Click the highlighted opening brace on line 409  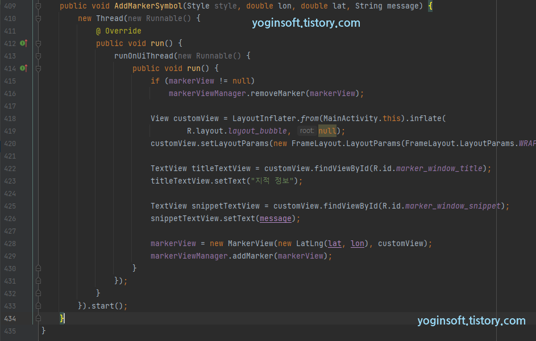coord(430,6)
